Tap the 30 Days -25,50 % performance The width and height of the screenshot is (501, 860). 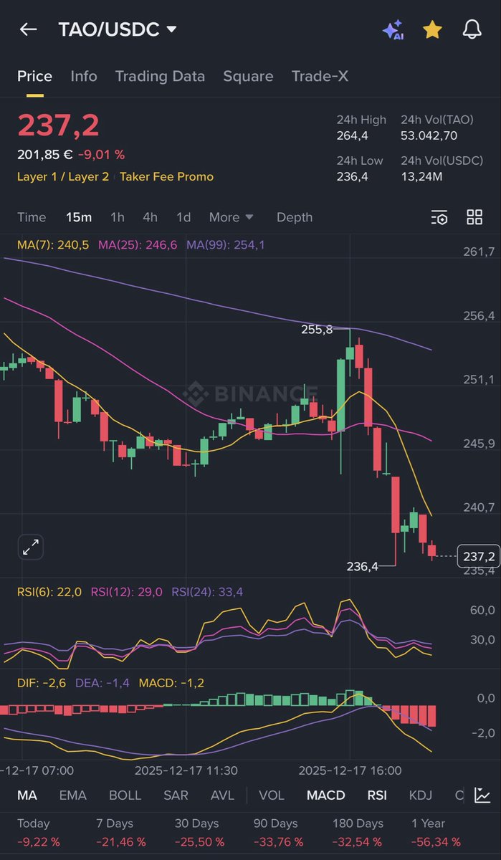(200, 832)
